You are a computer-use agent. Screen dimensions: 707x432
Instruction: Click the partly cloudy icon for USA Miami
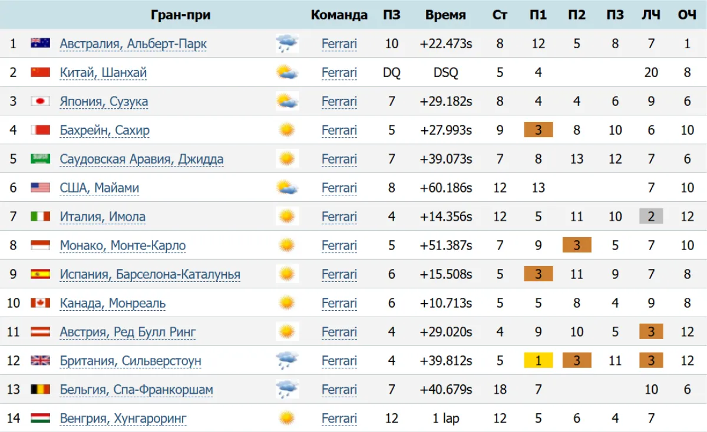pyautogui.click(x=287, y=188)
